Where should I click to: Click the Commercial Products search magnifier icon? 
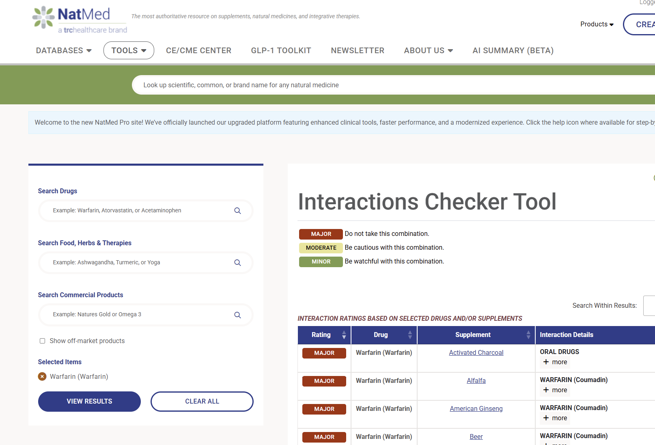237,315
